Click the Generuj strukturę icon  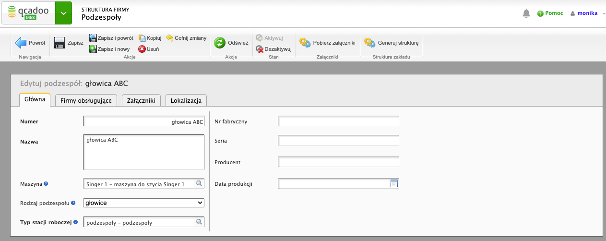click(x=369, y=43)
